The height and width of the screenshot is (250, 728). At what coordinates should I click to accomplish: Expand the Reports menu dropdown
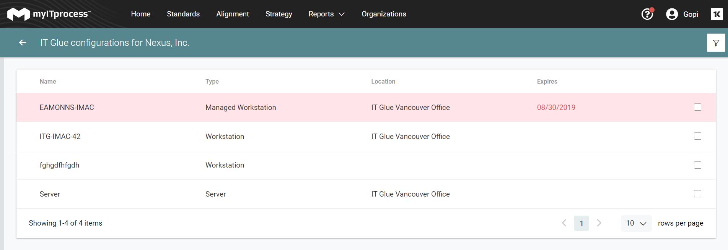pyautogui.click(x=327, y=14)
